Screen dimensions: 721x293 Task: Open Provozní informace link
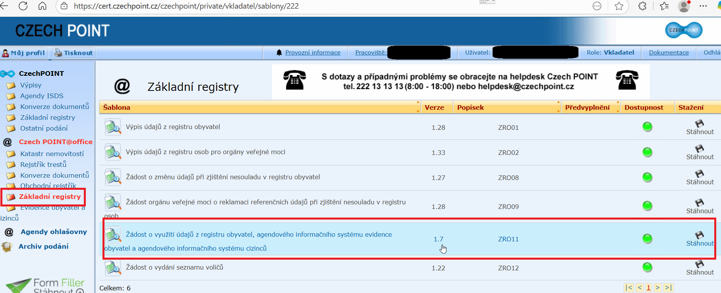pyautogui.click(x=312, y=52)
